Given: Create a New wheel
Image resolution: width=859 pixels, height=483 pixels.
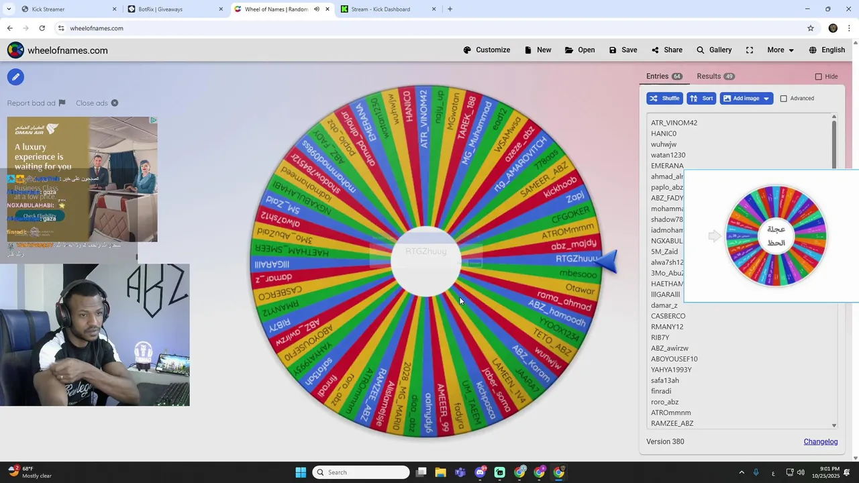Looking at the screenshot, I should (x=538, y=50).
